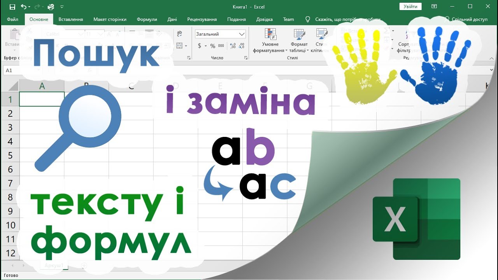Open the Число group dialog launcher
498x280 pixels.
[246, 58]
